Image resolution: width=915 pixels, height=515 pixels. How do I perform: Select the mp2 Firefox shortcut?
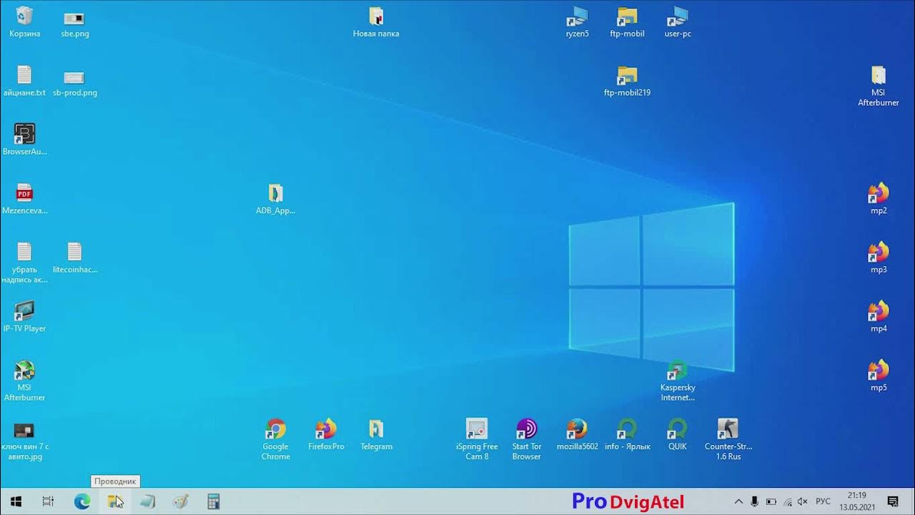879,199
